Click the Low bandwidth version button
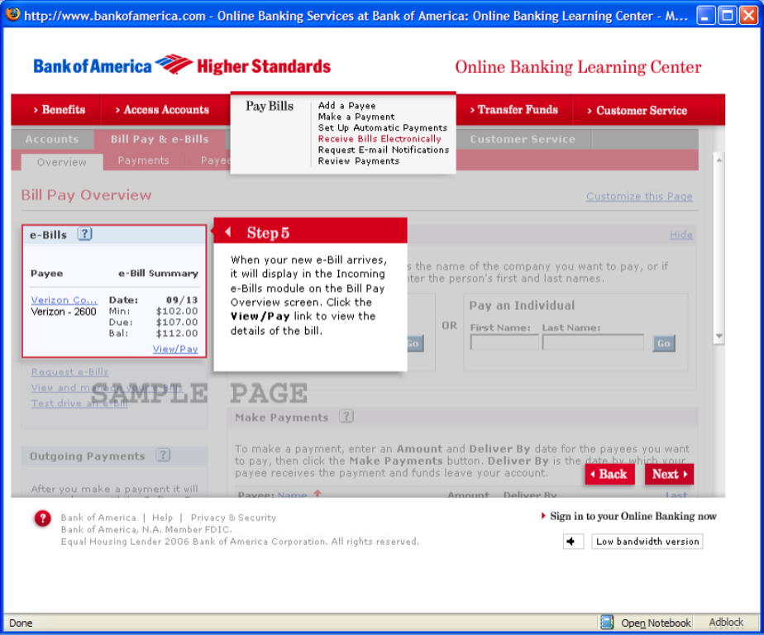 (x=647, y=542)
